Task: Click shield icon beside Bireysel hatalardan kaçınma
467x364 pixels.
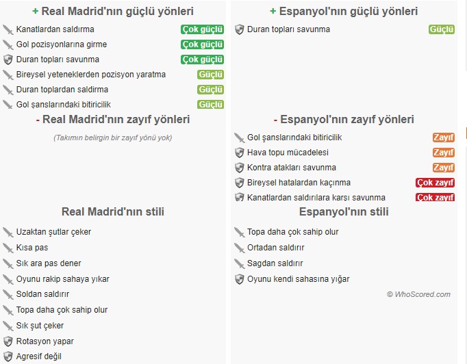Action: (239, 183)
